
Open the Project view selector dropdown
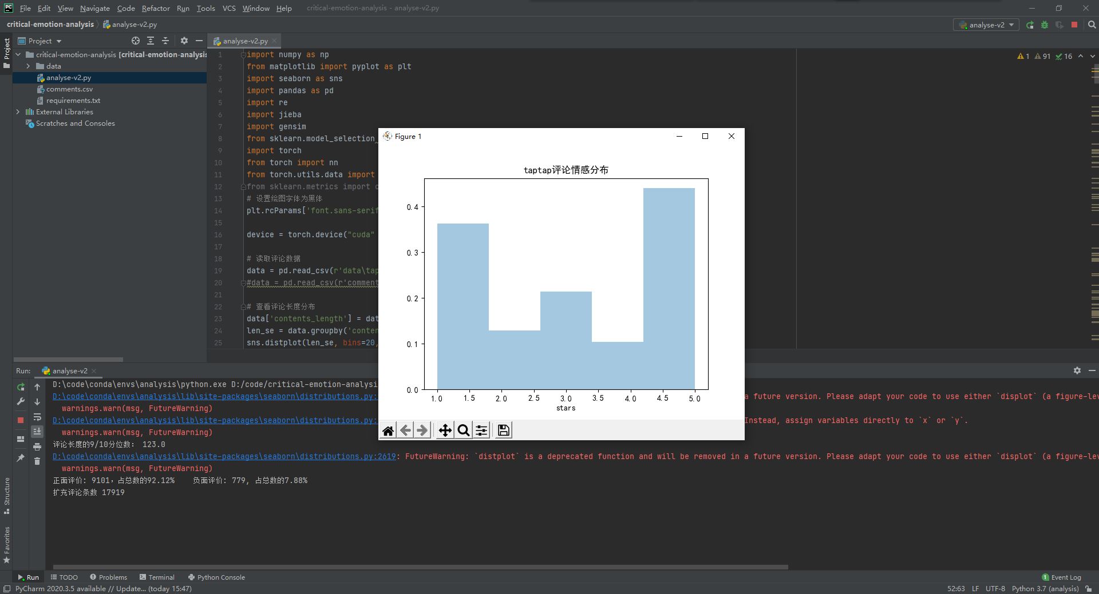pos(39,41)
